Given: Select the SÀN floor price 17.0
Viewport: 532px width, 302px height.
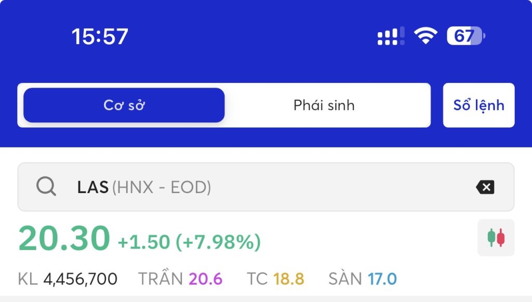Looking at the screenshot, I should click(382, 279).
